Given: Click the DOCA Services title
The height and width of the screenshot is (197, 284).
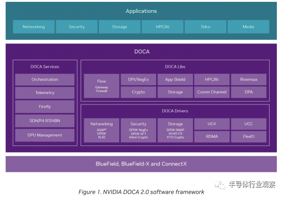Looking at the screenshot, I should 45,67.
